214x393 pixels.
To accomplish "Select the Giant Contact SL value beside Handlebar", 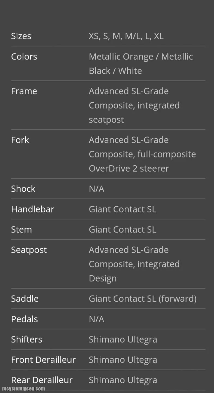I will point(123,209).
